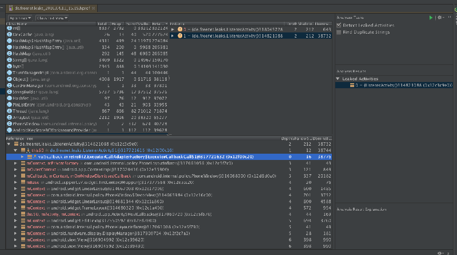Click the field icon on the mOuterContext row
Image resolution: width=457 pixels, height=255 pixels.
(x=23, y=170)
